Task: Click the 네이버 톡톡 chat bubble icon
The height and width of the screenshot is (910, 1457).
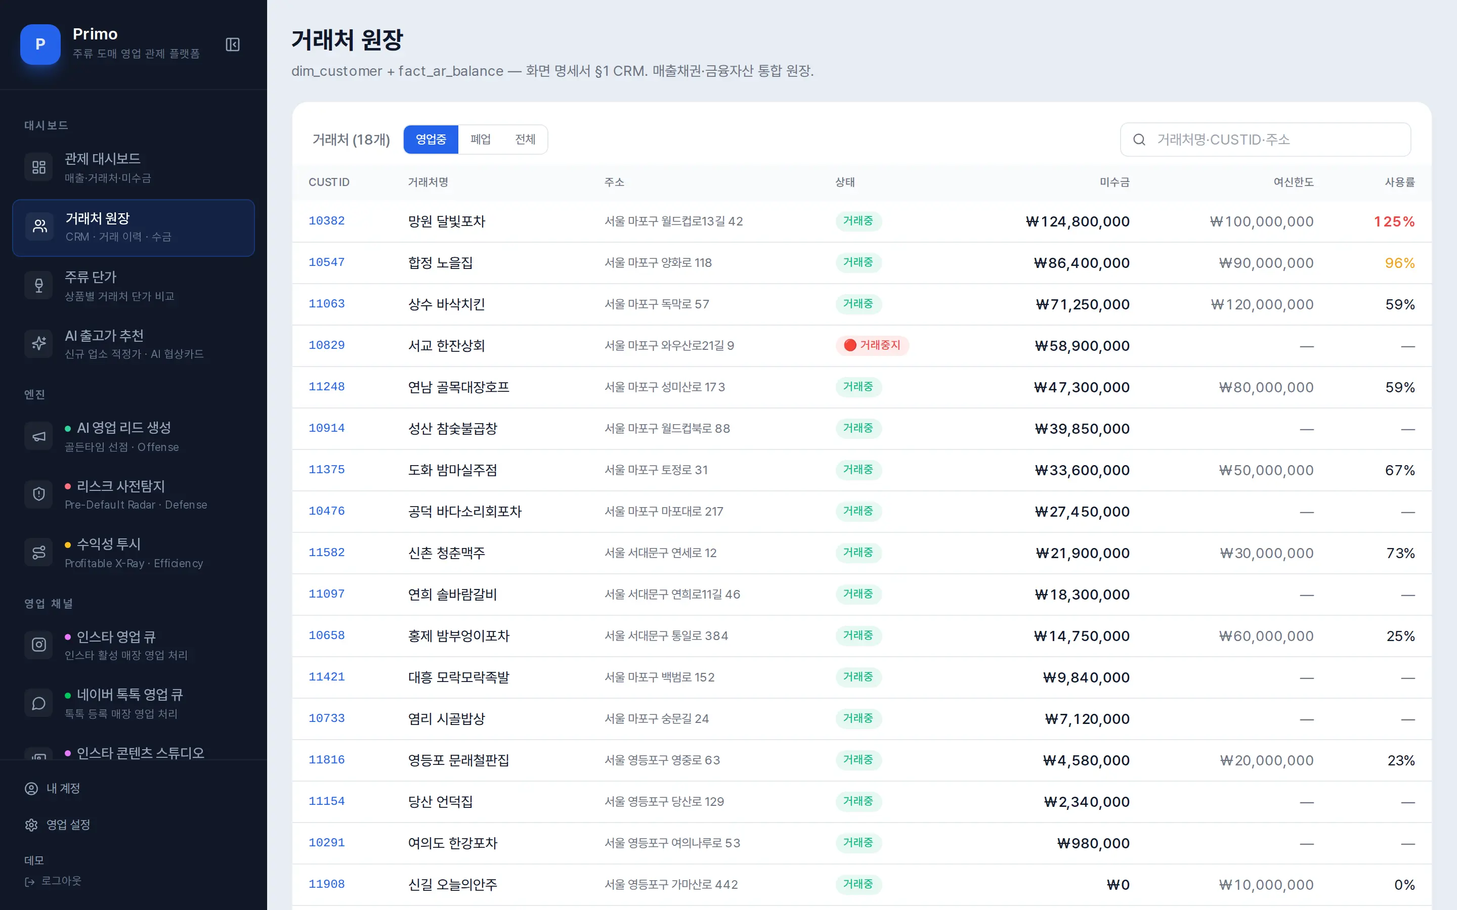Action: click(x=38, y=703)
